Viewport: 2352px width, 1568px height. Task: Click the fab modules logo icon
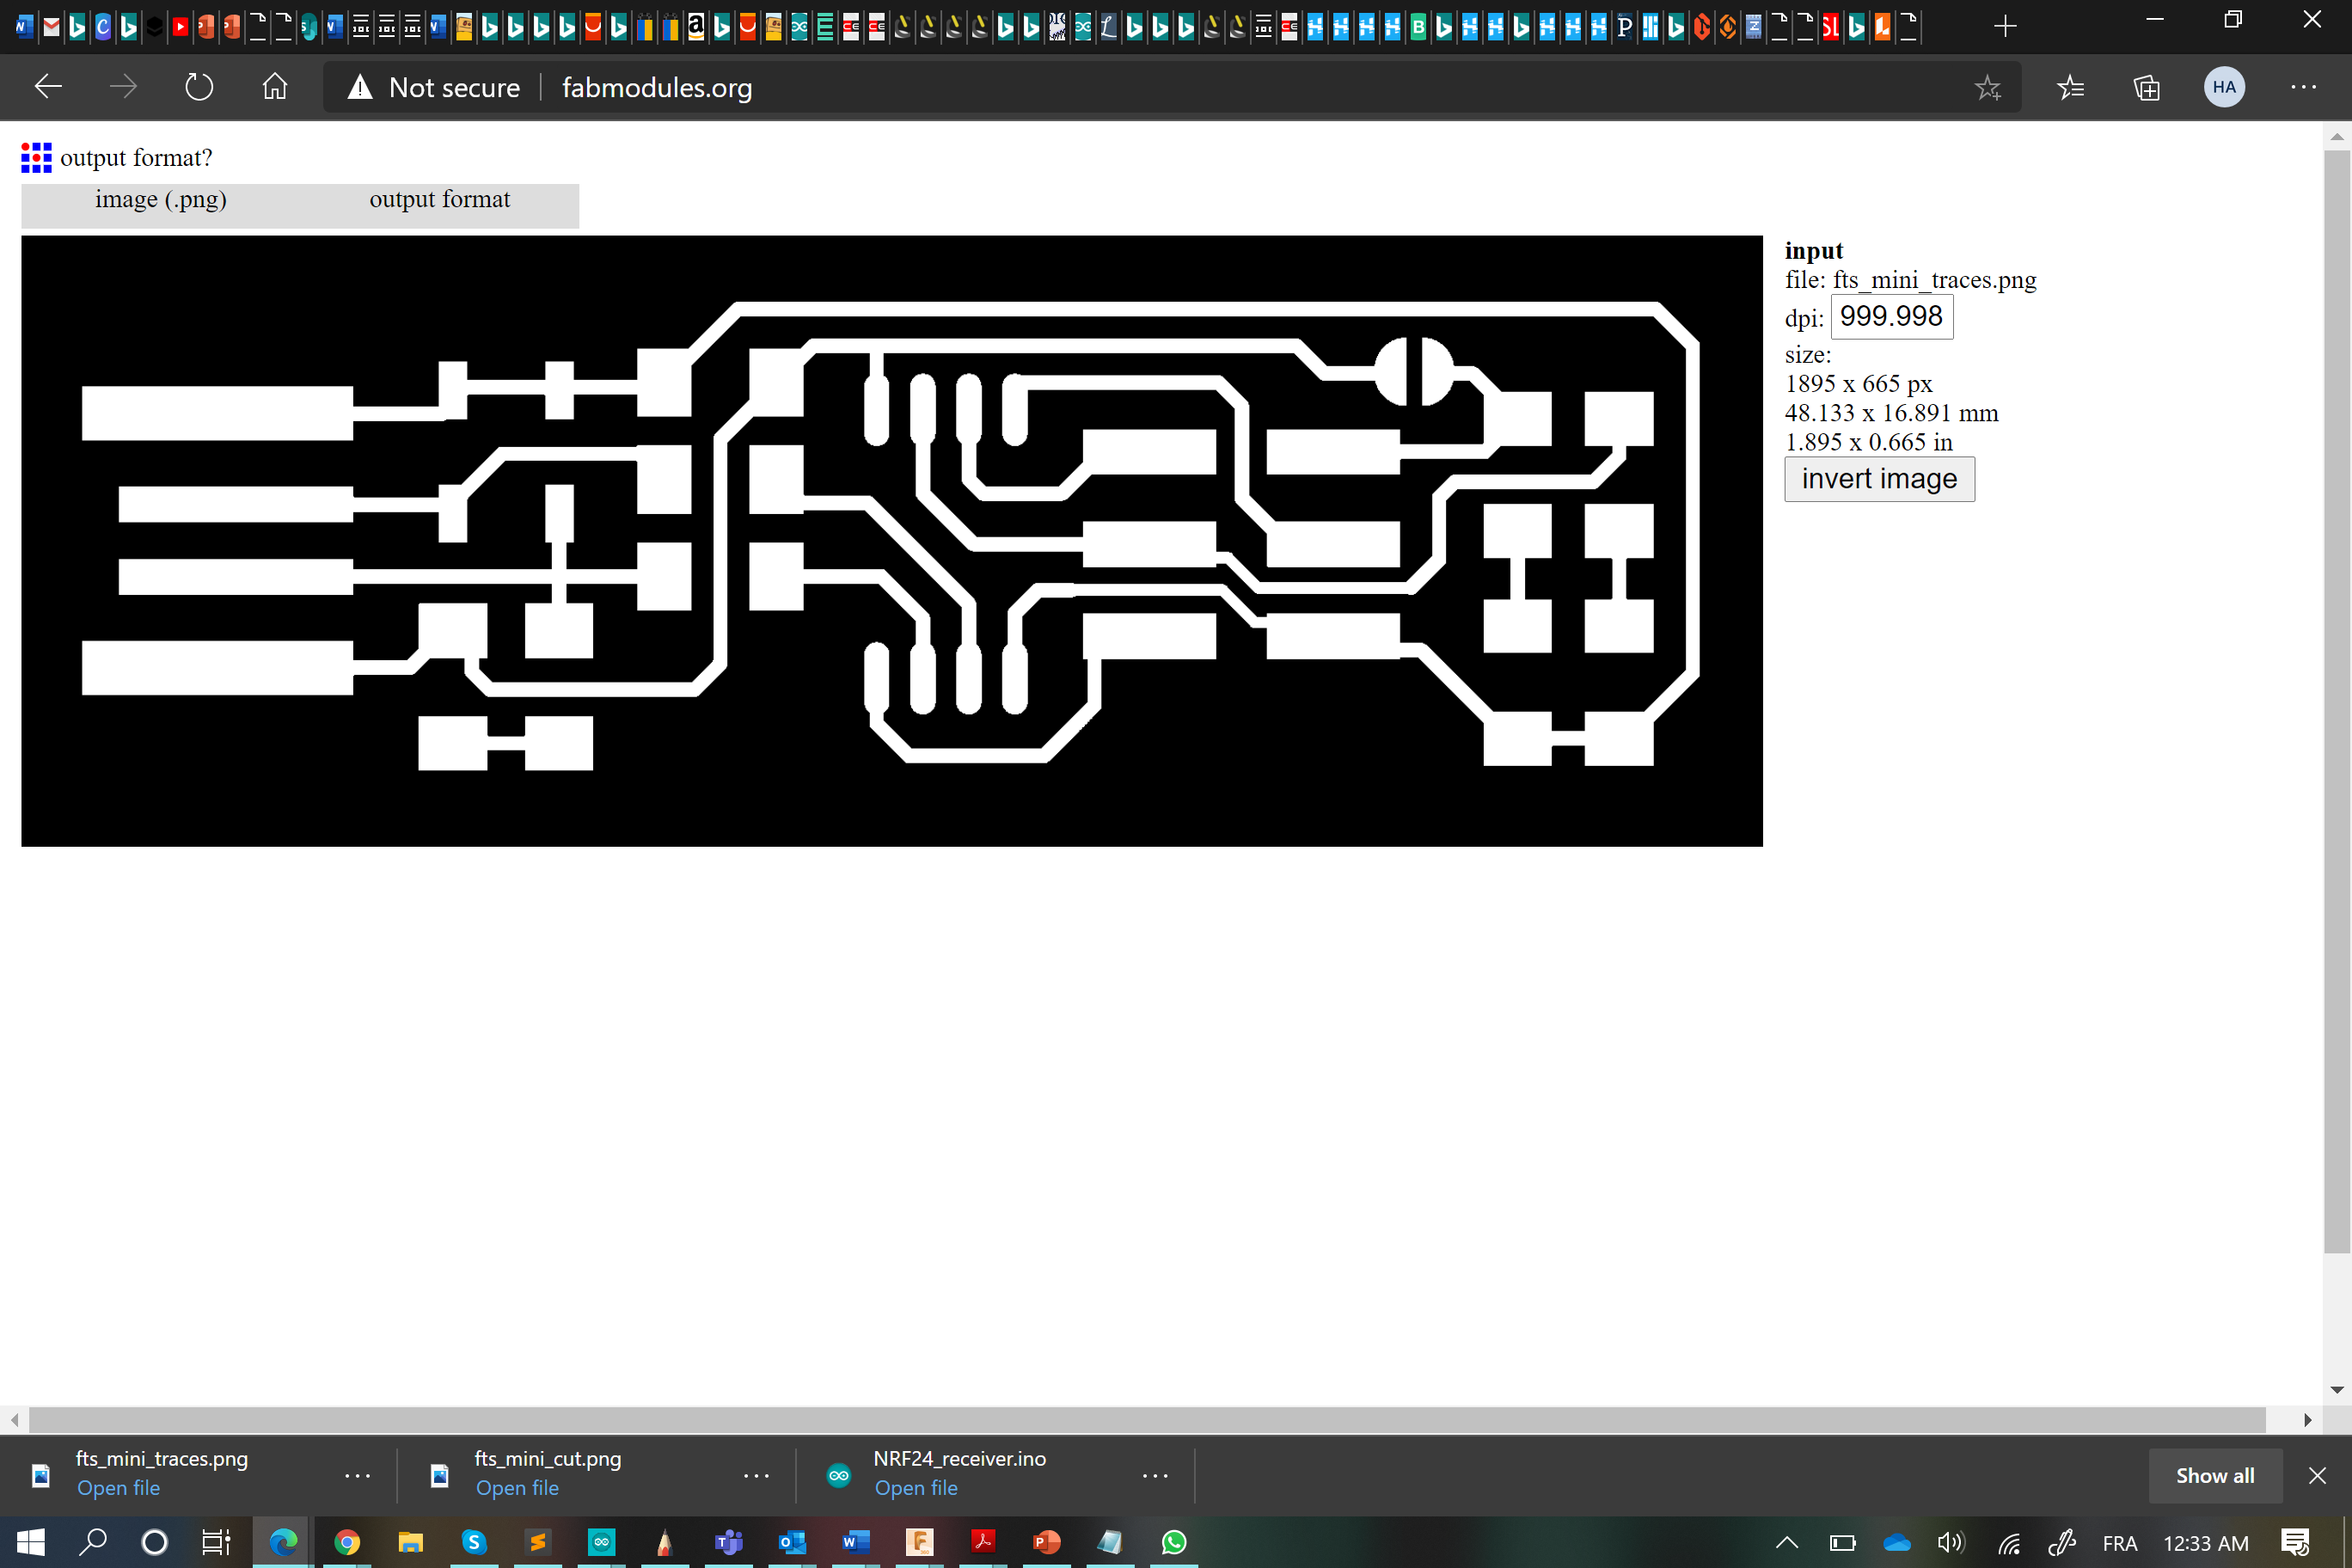tap(36, 157)
